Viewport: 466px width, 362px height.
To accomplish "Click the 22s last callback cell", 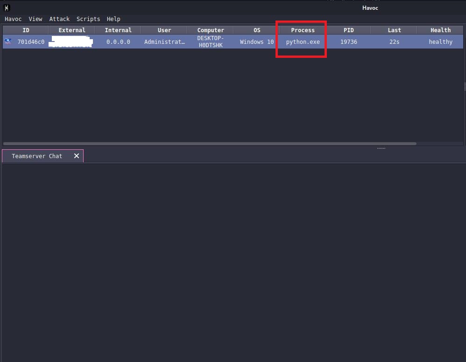I will [394, 42].
